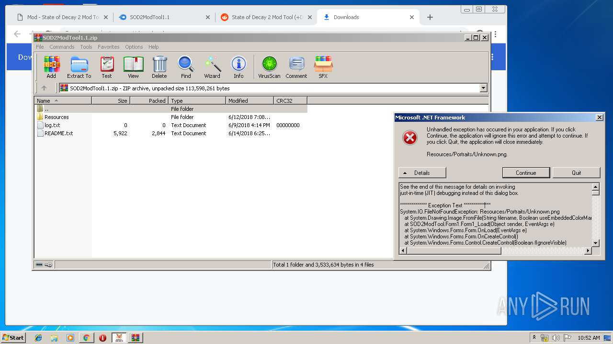Click the SFX toolbar icon
The height and width of the screenshot is (344, 613).
(323, 67)
